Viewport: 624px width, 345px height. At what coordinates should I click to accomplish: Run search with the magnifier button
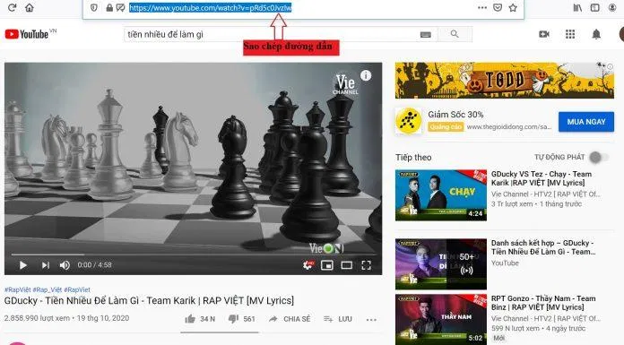coord(455,35)
